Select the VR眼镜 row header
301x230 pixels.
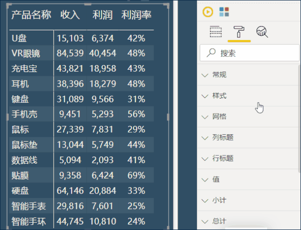[x=26, y=53]
